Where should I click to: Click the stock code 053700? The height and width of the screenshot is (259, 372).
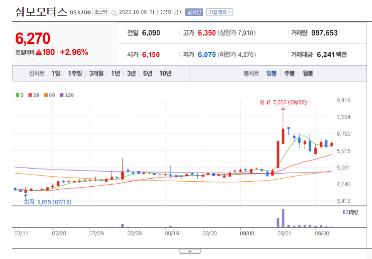tap(80, 12)
